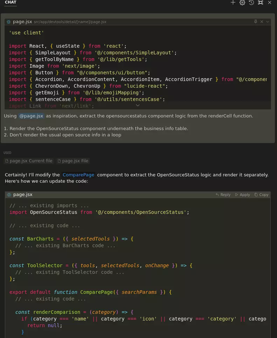
Task: Click the @page.jsx mention in prompt
Action: pyautogui.click(x=31, y=116)
